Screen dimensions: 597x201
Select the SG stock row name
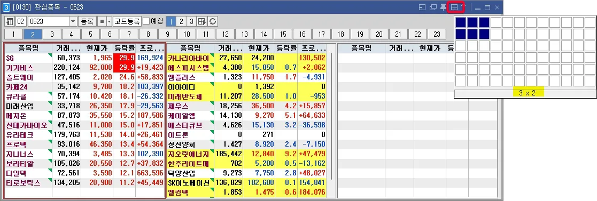pyautogui.click(x=10, y=58)
